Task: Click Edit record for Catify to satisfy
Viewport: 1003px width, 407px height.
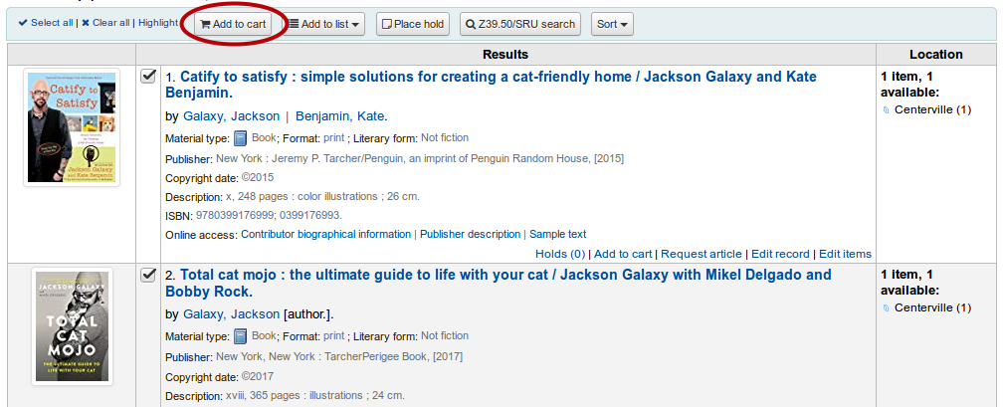Action: [780, 254]
